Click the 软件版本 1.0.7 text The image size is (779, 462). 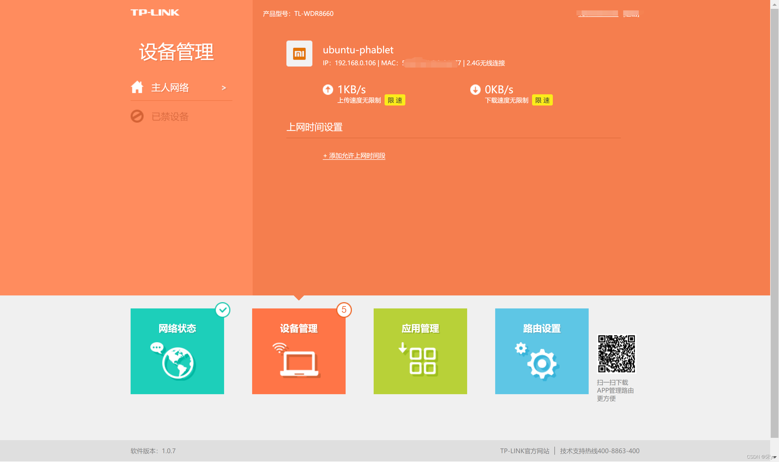click(x=153, y=451)
